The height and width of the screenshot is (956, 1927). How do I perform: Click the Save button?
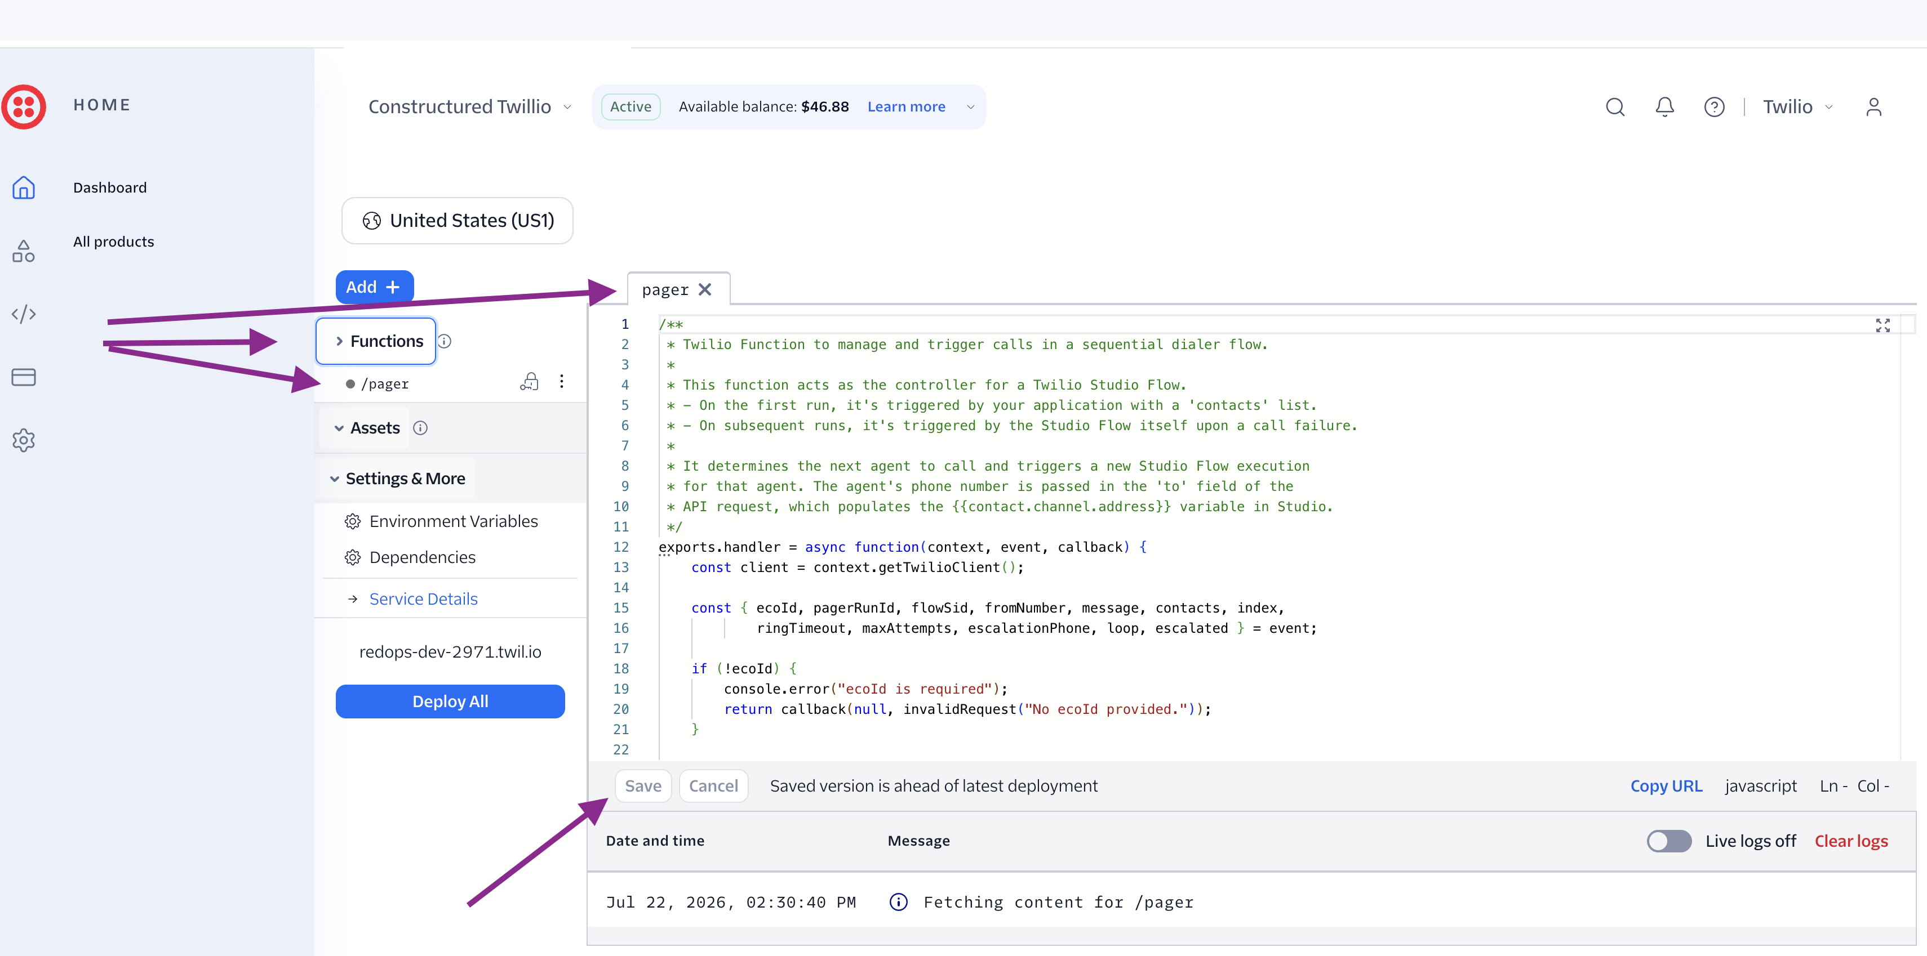tap(643, 785)
